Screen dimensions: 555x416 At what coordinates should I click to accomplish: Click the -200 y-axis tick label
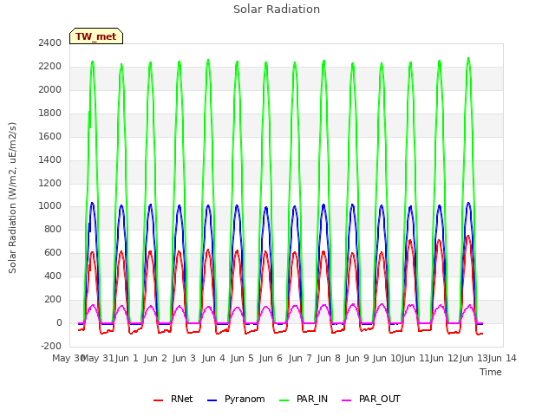[51, 347]
